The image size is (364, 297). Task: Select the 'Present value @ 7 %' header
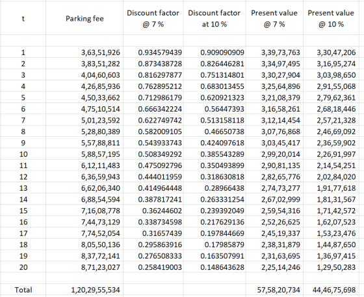click(x=274, y=19)
